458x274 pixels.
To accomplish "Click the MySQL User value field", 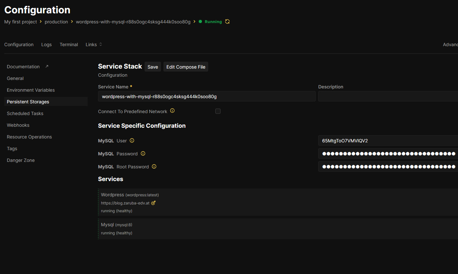I will tap(388, 140).
